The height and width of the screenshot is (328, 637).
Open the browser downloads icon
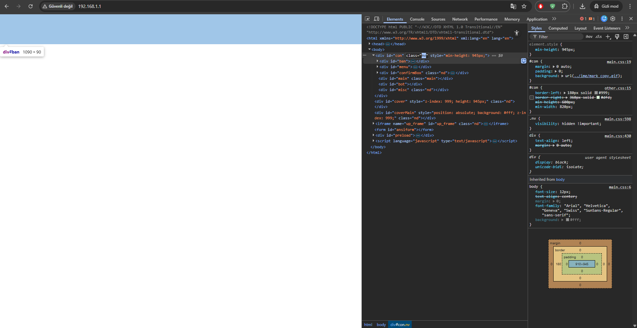(x=583, y=6)
